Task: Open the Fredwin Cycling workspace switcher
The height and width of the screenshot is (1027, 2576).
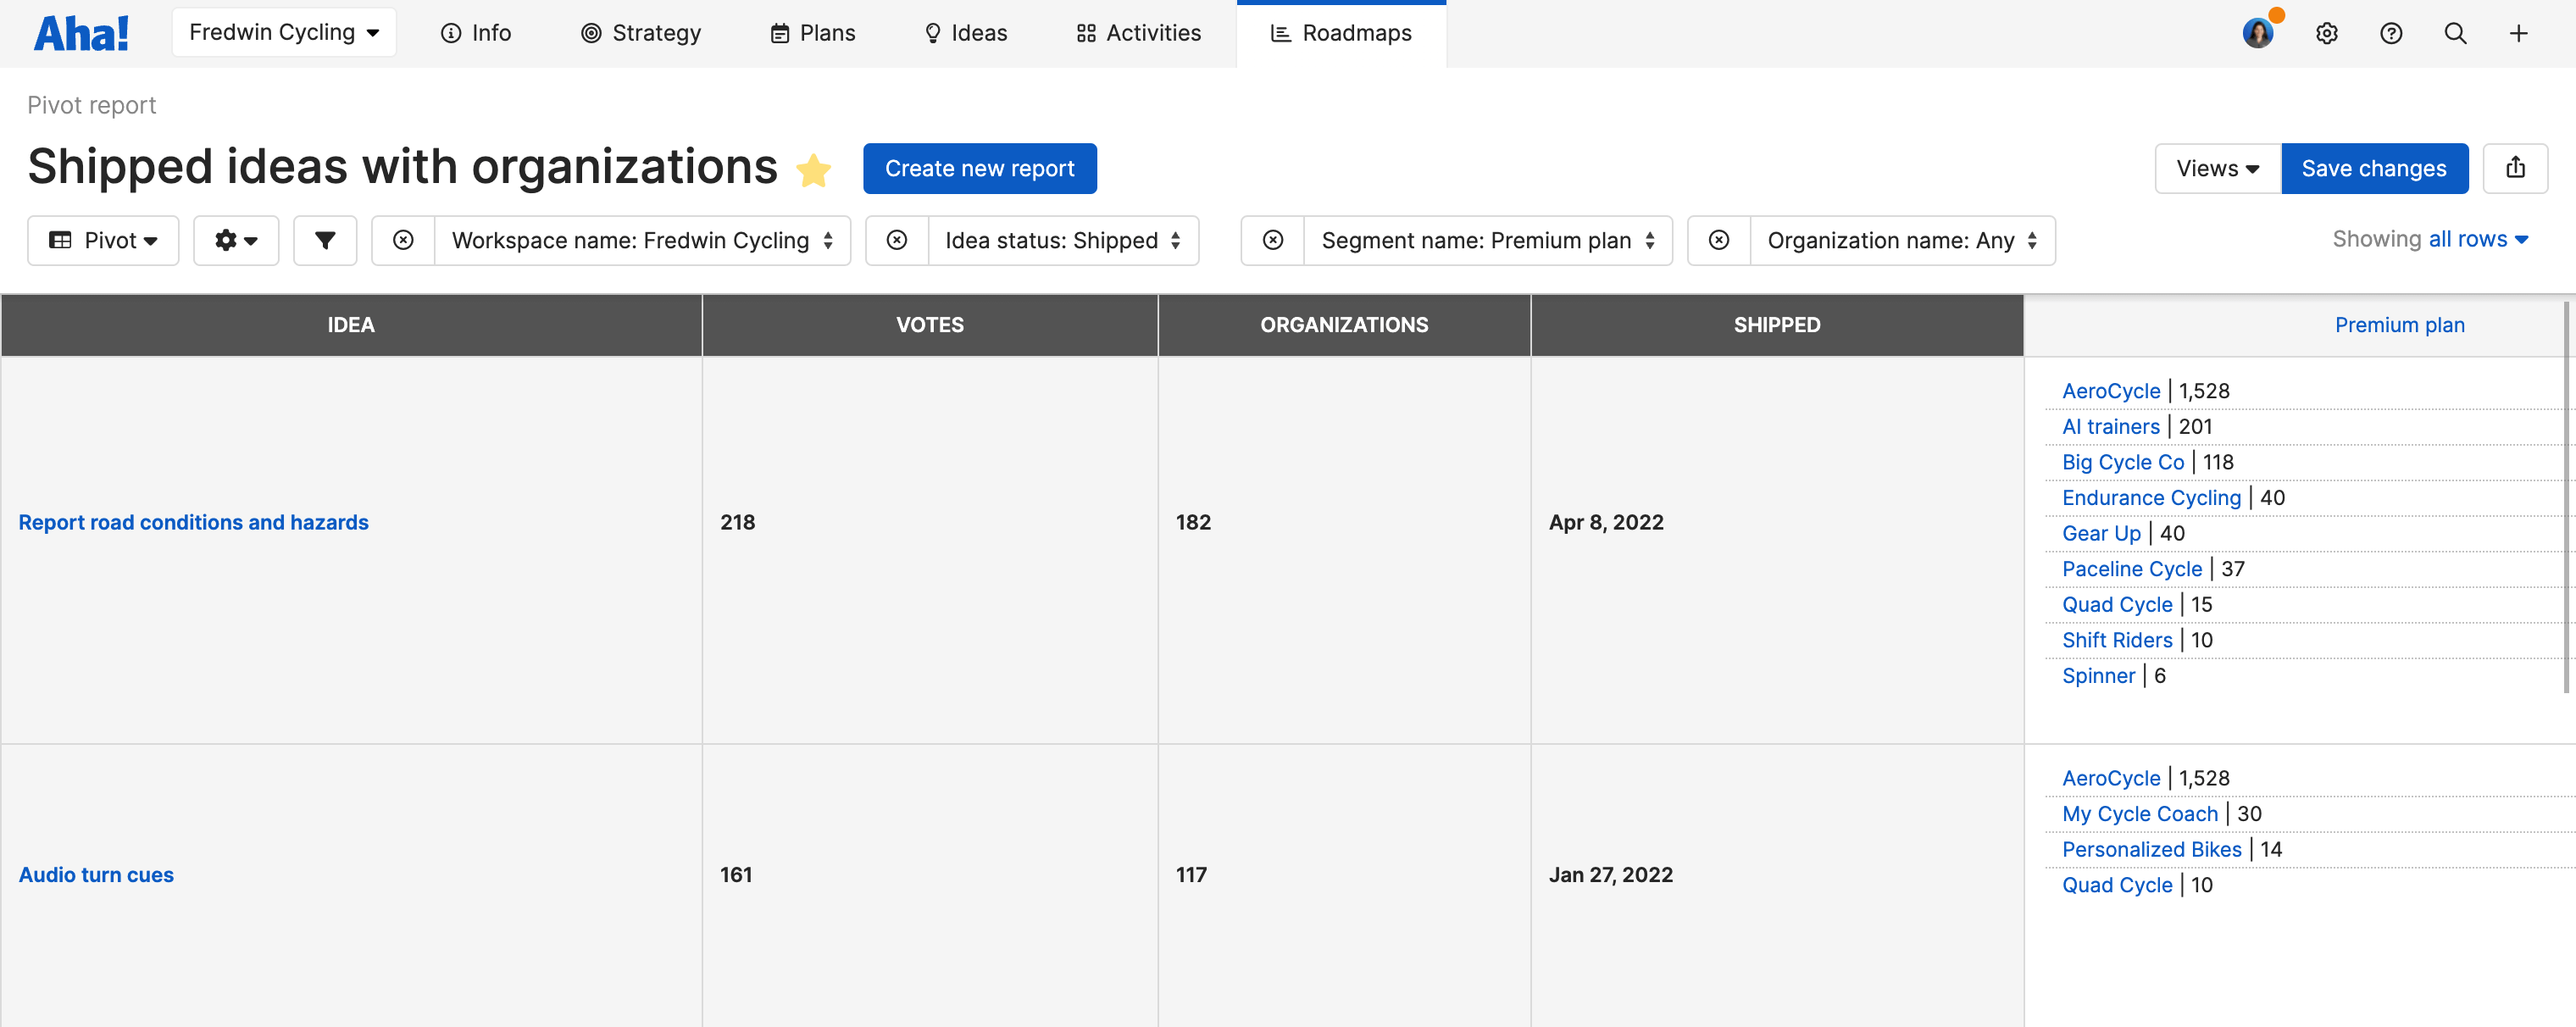Action: click(x=284, y=31)
